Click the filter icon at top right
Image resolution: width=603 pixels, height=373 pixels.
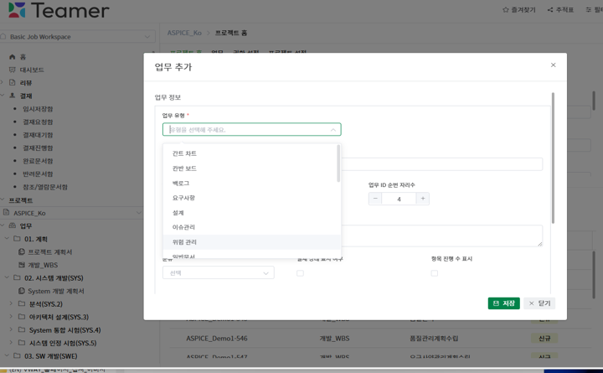589,9
